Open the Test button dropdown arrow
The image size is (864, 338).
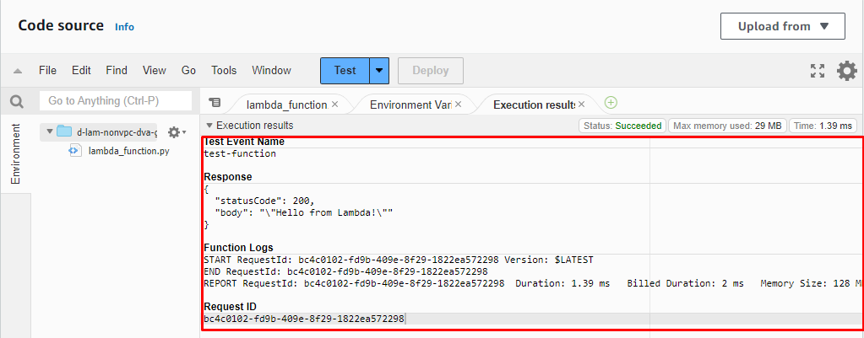tap(380, 71)
